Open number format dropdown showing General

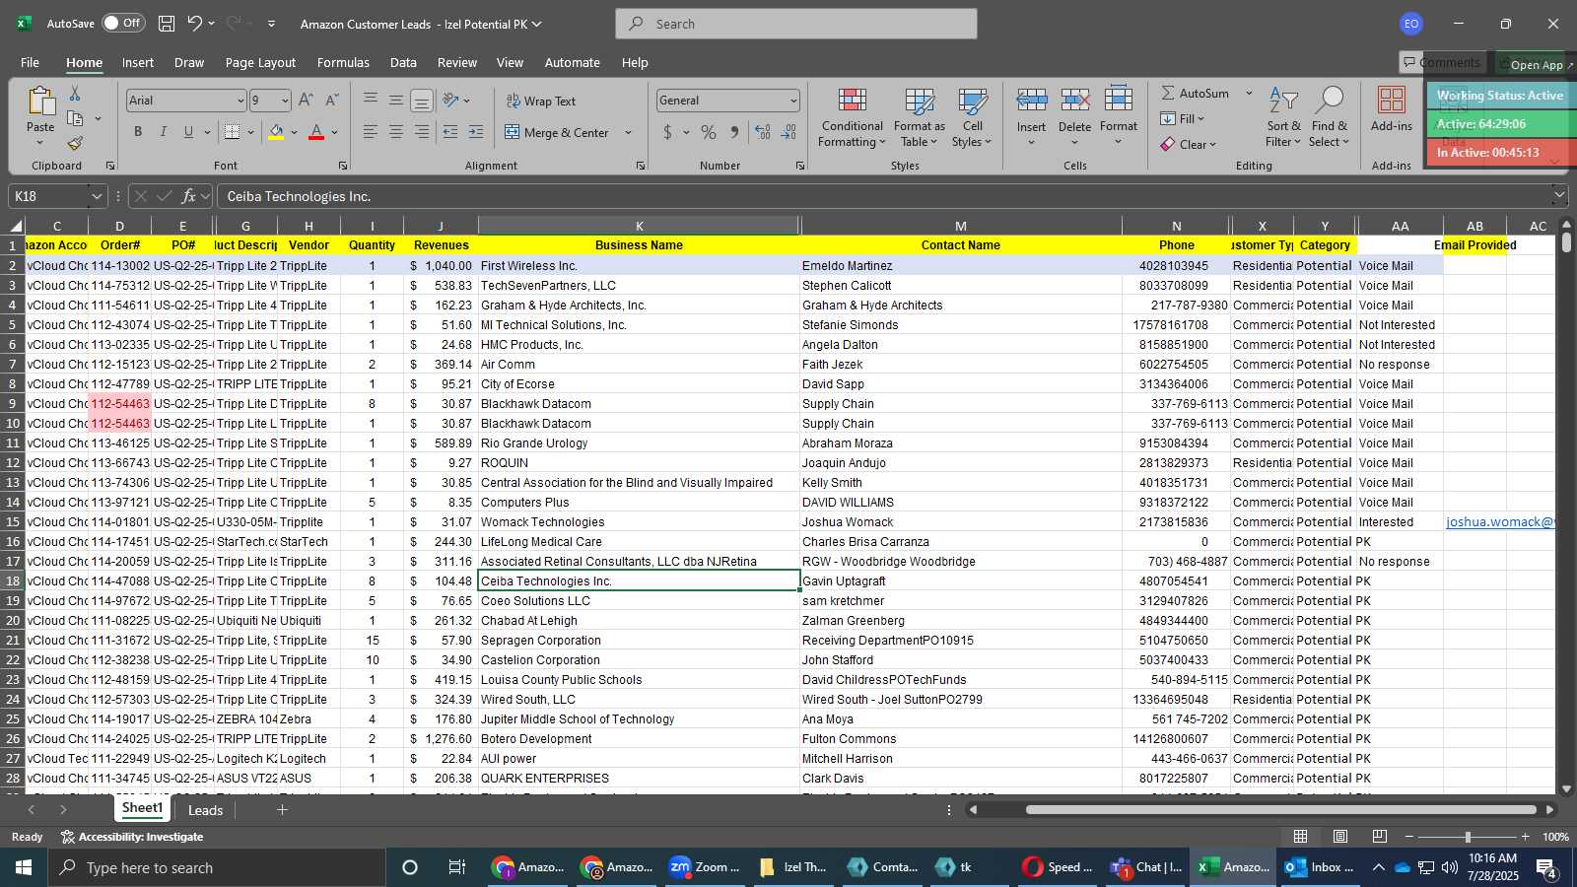click(793, 101)
